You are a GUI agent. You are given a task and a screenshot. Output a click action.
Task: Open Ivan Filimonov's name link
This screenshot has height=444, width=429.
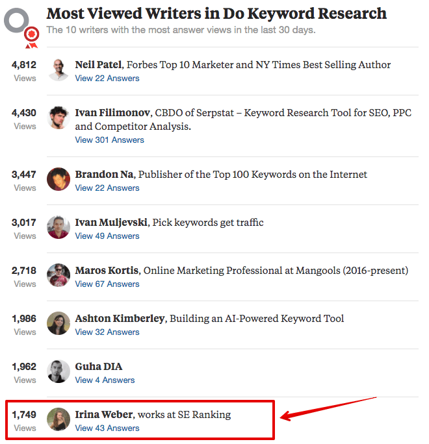click(x=112, y=113)
